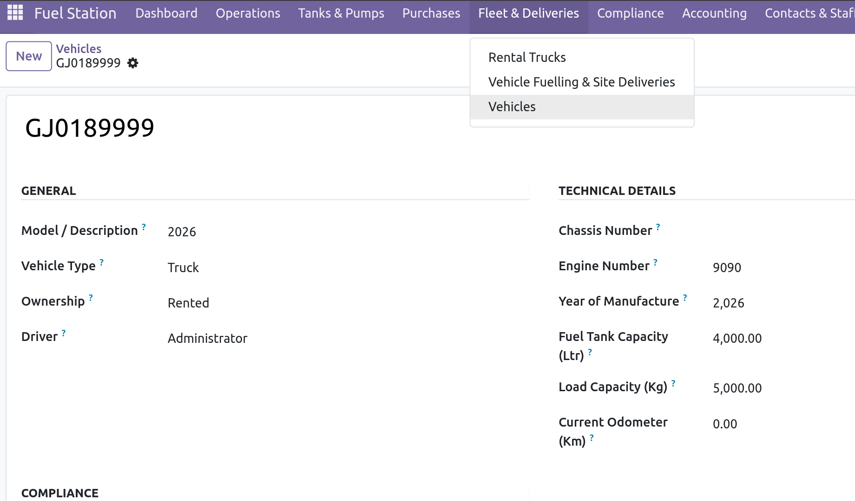
Task: Select Vehicle Fuelling & Site Deliveries entry
Action: 582,82
